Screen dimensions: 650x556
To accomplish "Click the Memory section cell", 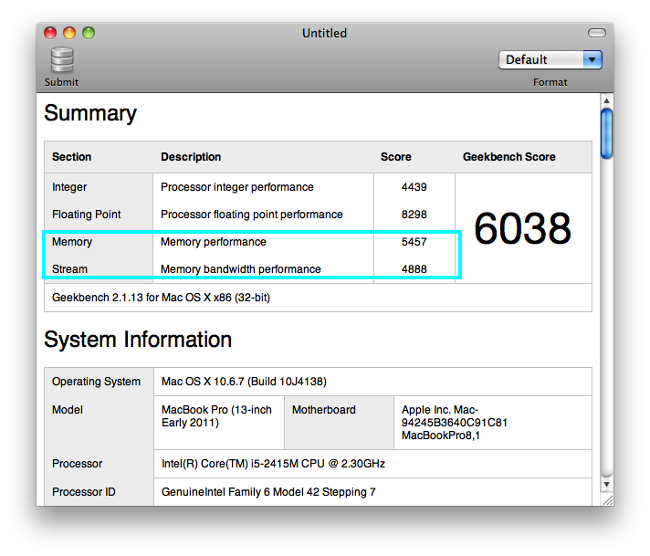I will (72, 242).
